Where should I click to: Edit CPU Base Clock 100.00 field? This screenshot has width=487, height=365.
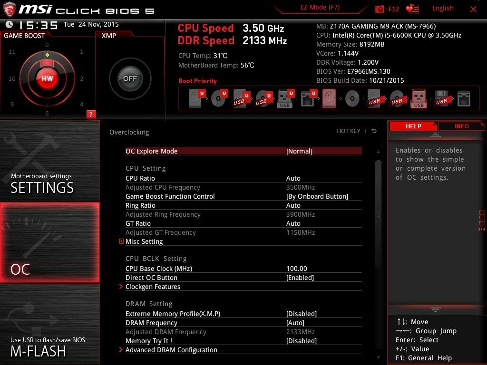(297, 269)
